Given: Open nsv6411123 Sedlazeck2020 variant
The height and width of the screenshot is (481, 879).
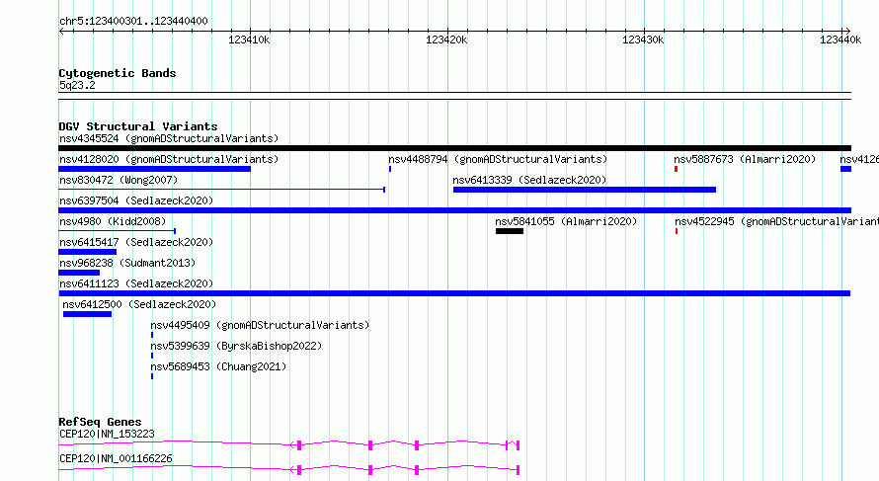Looking at the screenshot, I should [x=136, y=283].
